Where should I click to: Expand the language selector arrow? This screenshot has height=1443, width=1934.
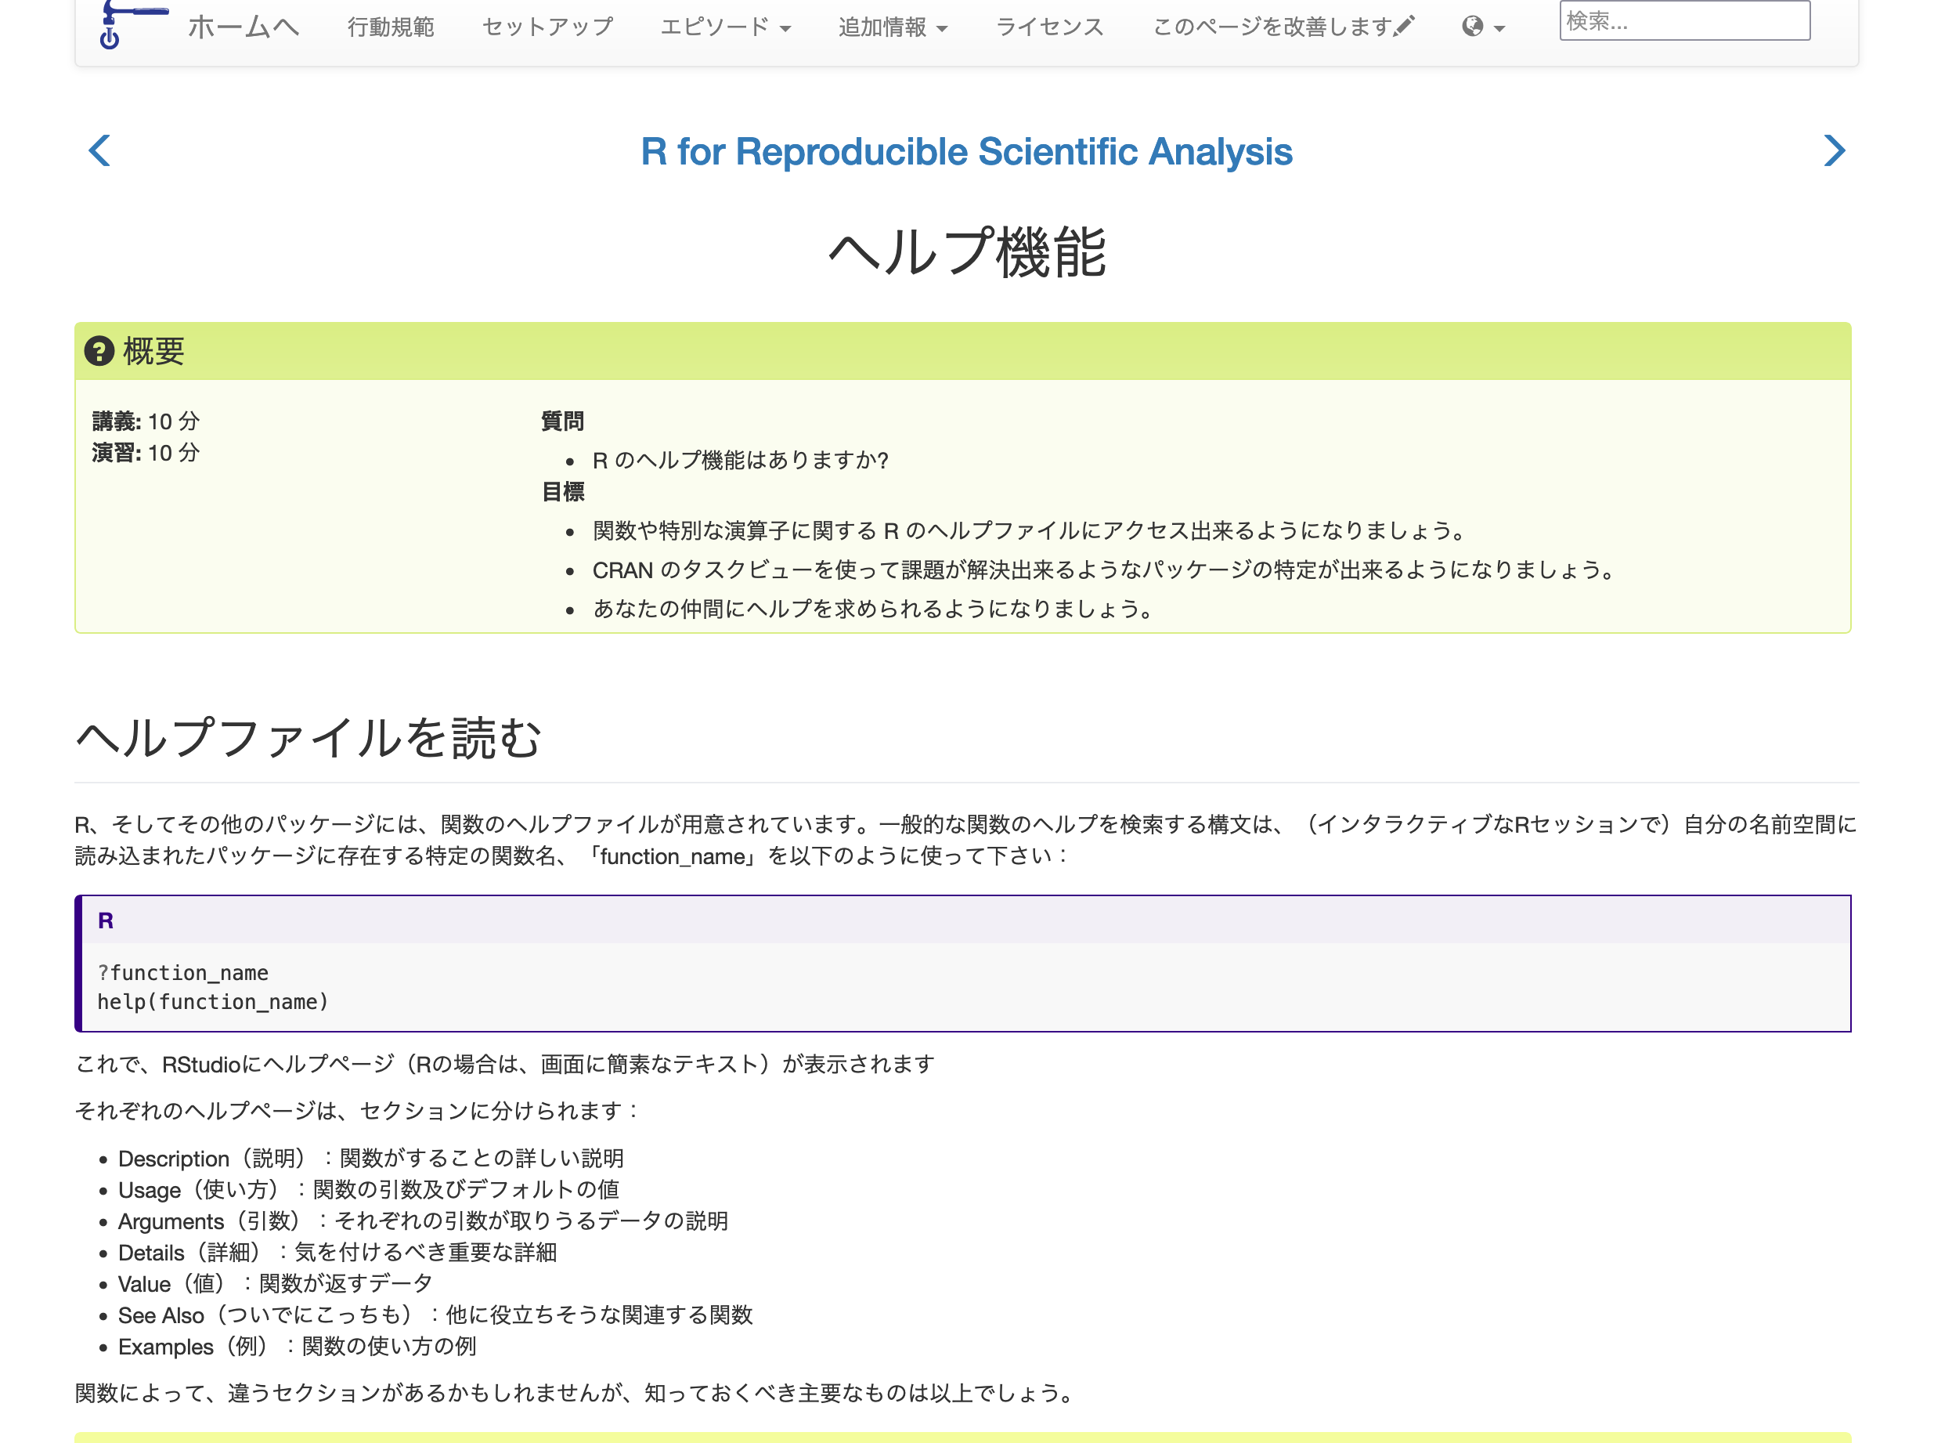[1499, 29]
